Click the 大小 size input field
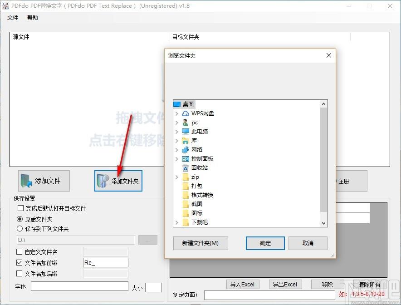401x305 pixels. [153, 287]
